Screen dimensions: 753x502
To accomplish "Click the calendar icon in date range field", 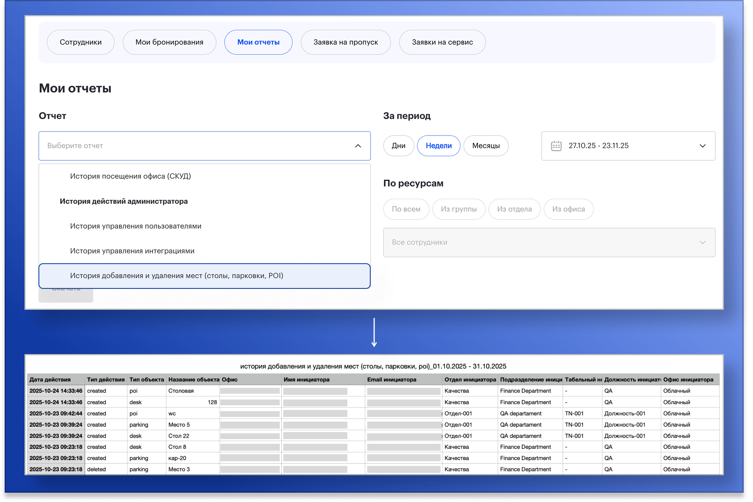I will click(x=556, y=146).
